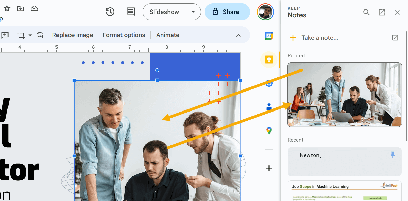Open the Slideshow options dropdown
The image size is (408, 201).
pyautogui.click(x=193, y=12)
